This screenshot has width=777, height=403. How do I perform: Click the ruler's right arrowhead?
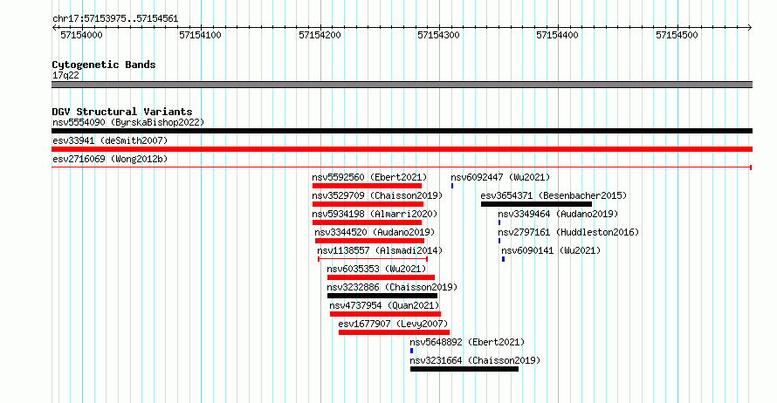click(750, 28)
